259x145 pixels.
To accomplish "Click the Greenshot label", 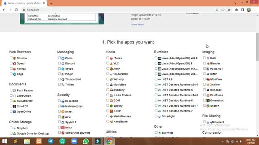I will pyautogui.click(x=217, y=100).
